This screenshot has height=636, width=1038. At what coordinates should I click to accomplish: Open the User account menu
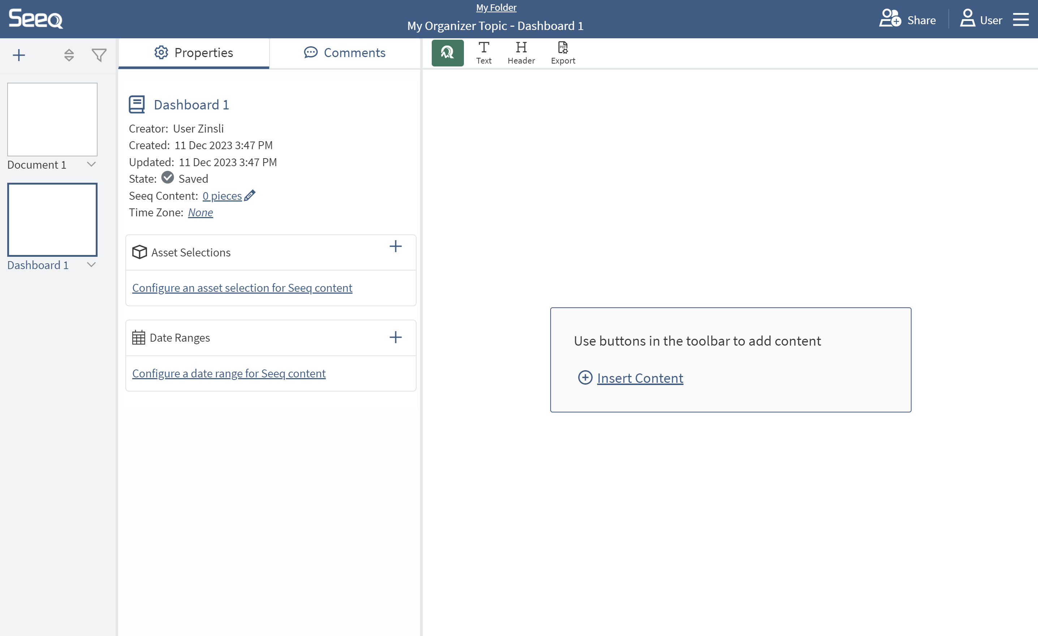(x=981, y=20)
